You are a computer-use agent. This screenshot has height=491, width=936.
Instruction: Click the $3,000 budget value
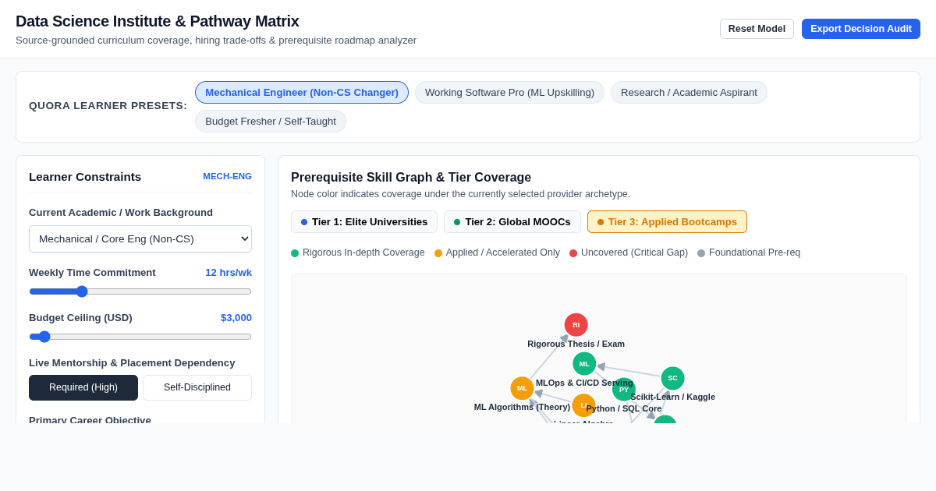[236, 318]
